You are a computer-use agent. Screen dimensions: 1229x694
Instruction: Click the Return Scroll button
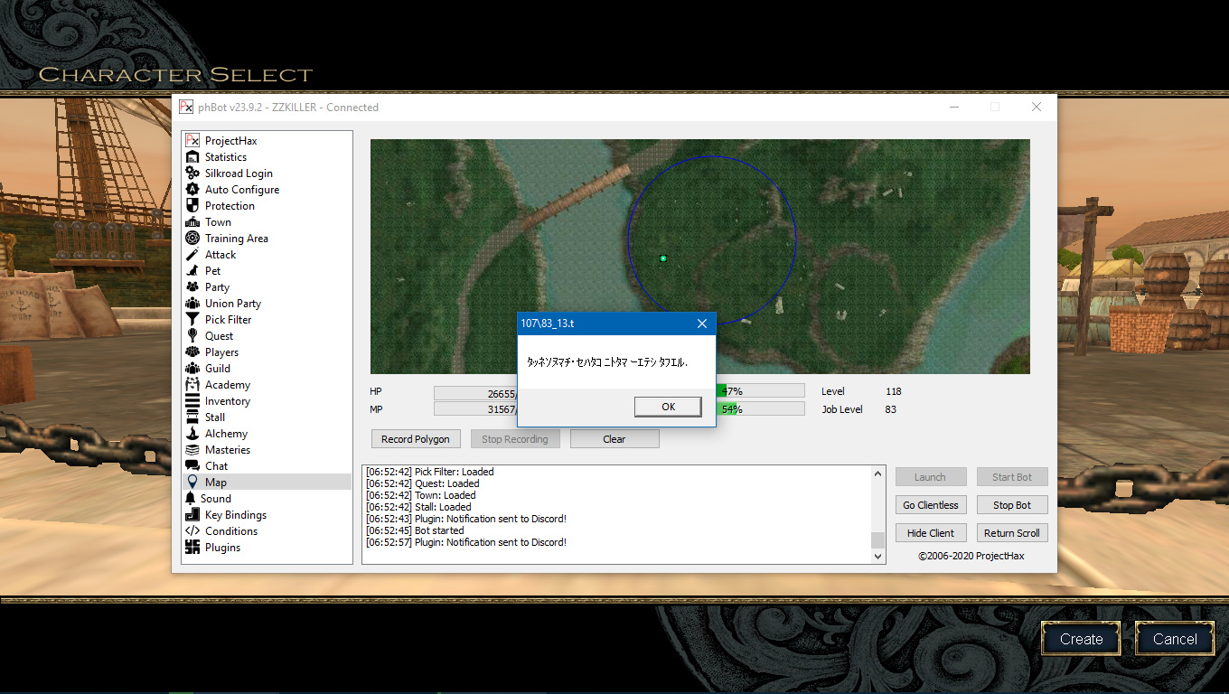(x=1011, y=533)
